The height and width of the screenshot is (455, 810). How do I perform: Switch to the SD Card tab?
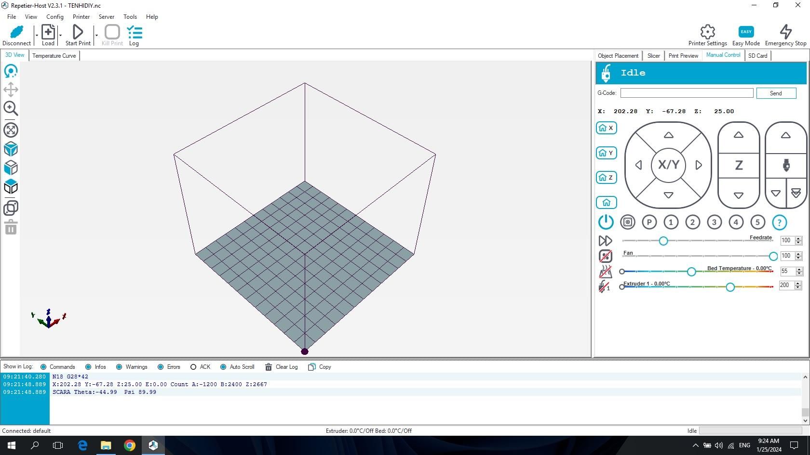coord(757,56)
